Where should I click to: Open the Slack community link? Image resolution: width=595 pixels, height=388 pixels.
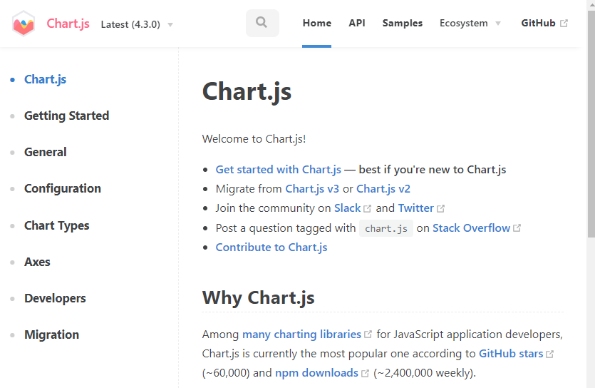point(347,208)
